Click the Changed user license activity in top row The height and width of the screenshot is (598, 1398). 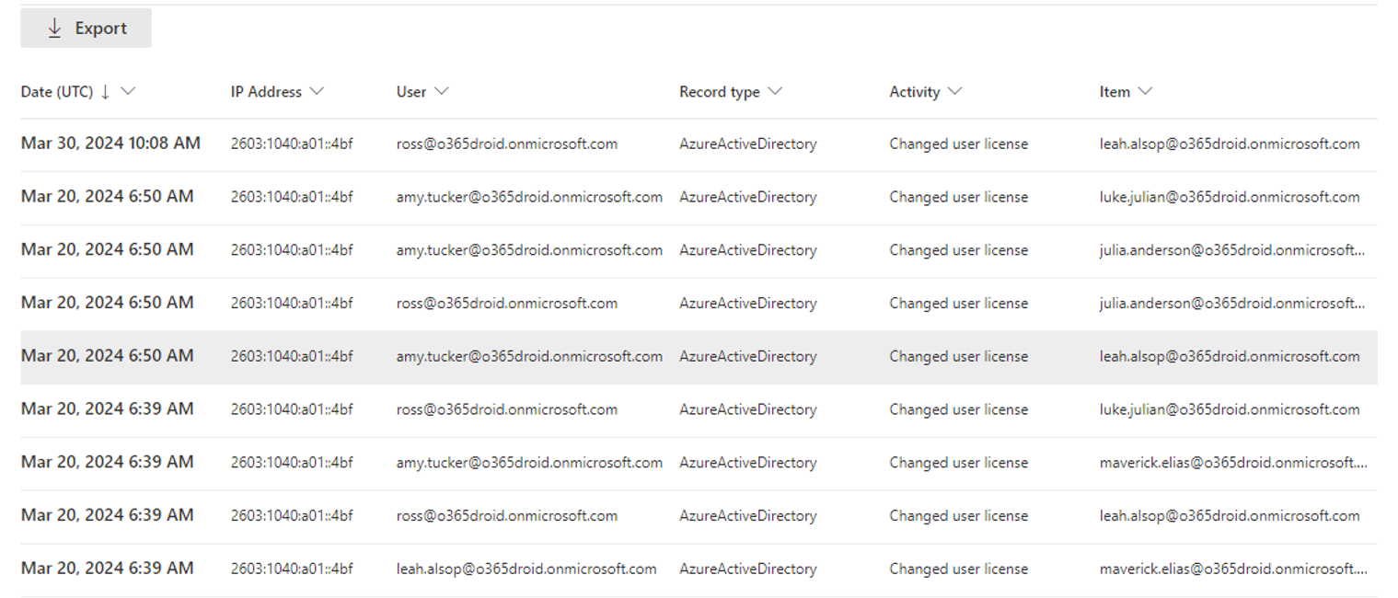959,144
